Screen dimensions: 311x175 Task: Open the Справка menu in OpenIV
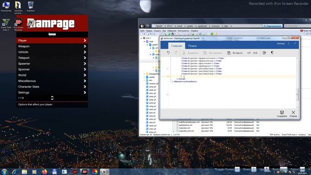tap(194, 31)
